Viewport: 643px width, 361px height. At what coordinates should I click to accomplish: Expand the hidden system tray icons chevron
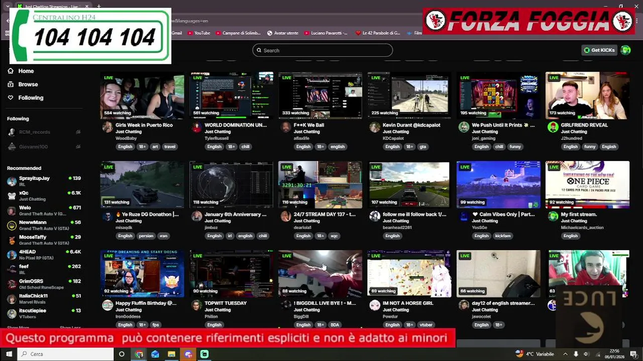(565, 354)
